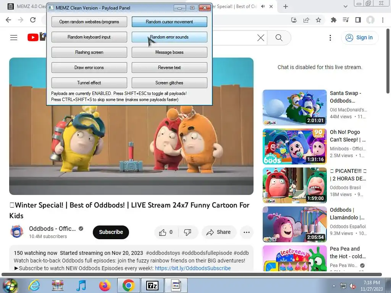Toggle Random error sounds payload
The width and height of the screenshot is (391, 293).
169,37
